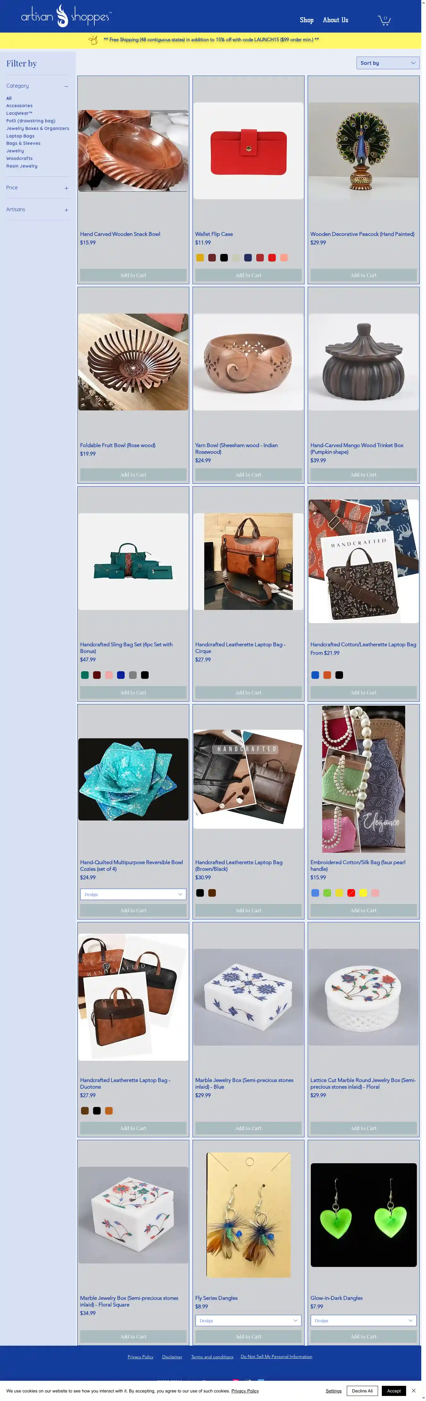The width and height of the screenshot is (426, 1401).
Task: Pick the black Wallet Flip Case color
Action: tap(224, 258)
